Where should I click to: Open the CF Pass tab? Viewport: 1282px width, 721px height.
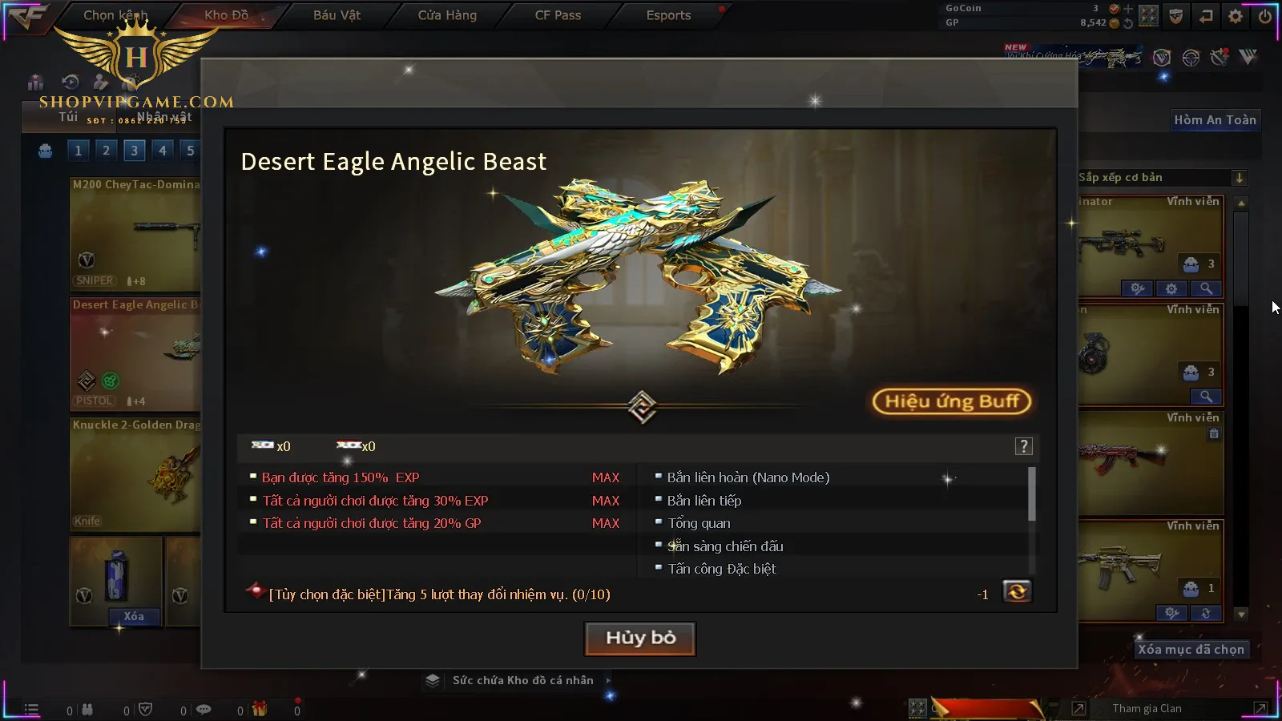point(558,15)
